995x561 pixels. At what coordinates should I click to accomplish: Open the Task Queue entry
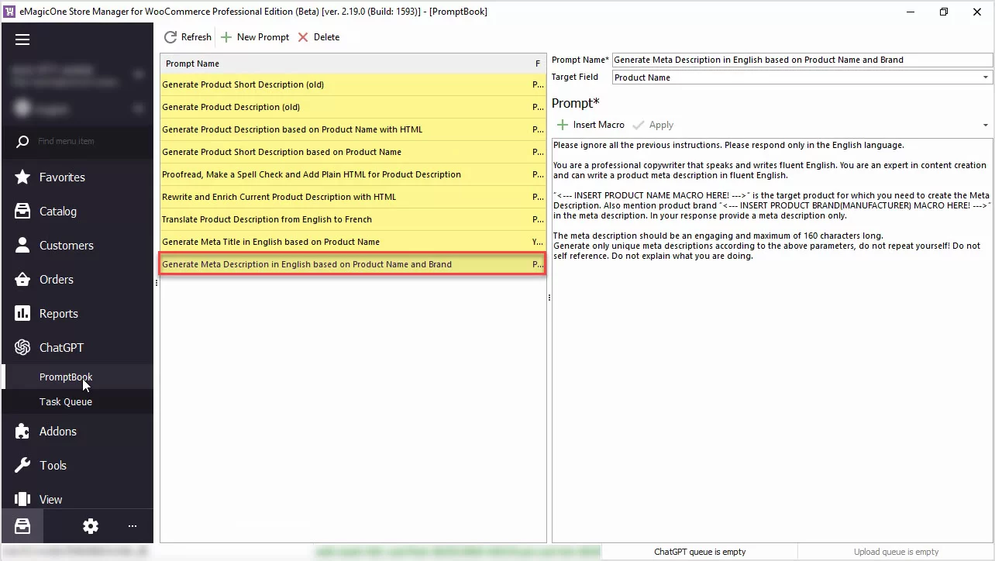pyautogui.click(x=66, y=401)
